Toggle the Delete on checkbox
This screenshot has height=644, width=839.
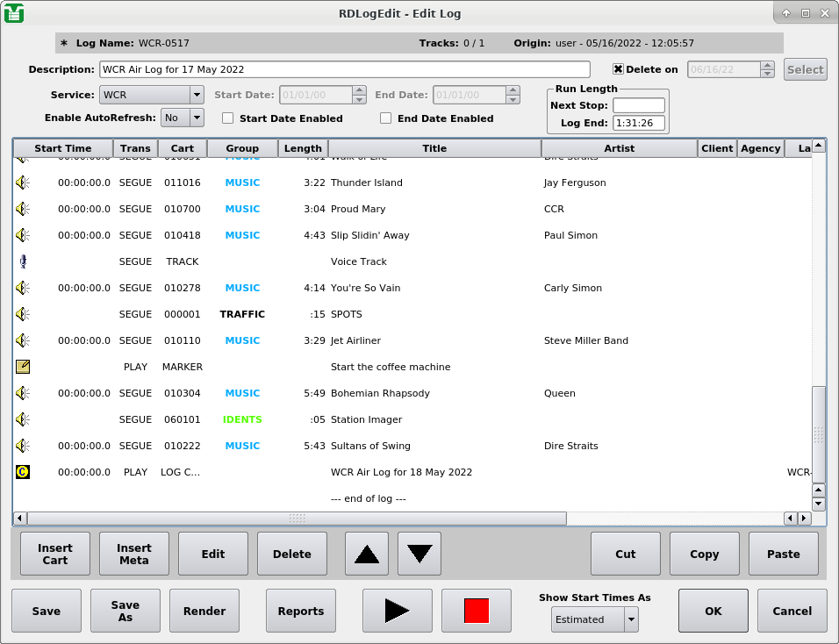click(x=618, y=69)
